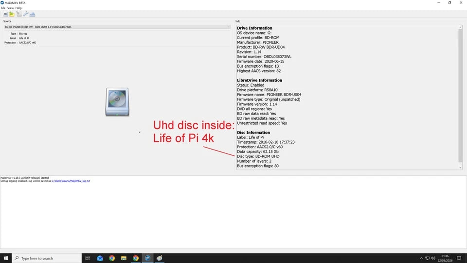
Task: Open the taskbar clock showing 21:36
Action: point(445,258)
